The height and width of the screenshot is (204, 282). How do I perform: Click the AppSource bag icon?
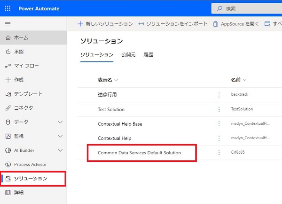point(215,24)
